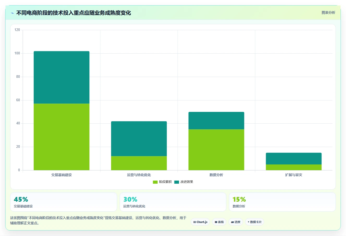Click the 进度 tag chip
Viewport: 346px width, 236px height.
pos(236,222)
